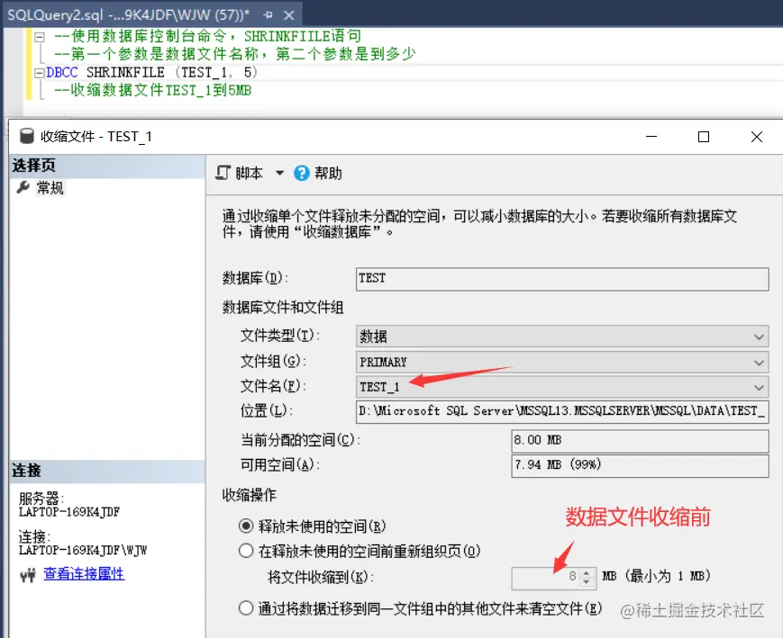Open the 文件组 PRIMARY dropdown
This screenshot has width=783, height=638.
click(562, 362)
